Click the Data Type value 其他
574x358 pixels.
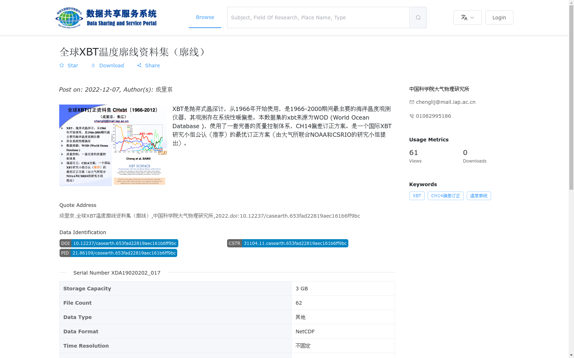click(301, 317)
